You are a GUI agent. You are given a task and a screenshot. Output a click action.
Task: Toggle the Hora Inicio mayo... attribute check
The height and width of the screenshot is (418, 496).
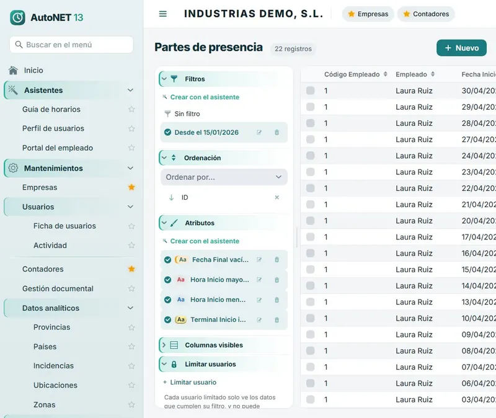(167, 280)
